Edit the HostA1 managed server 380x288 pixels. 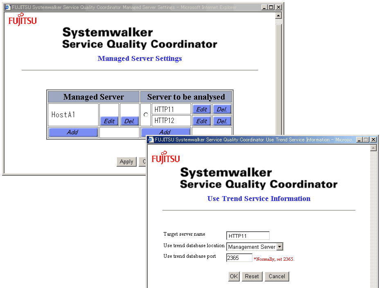point(109,121)
